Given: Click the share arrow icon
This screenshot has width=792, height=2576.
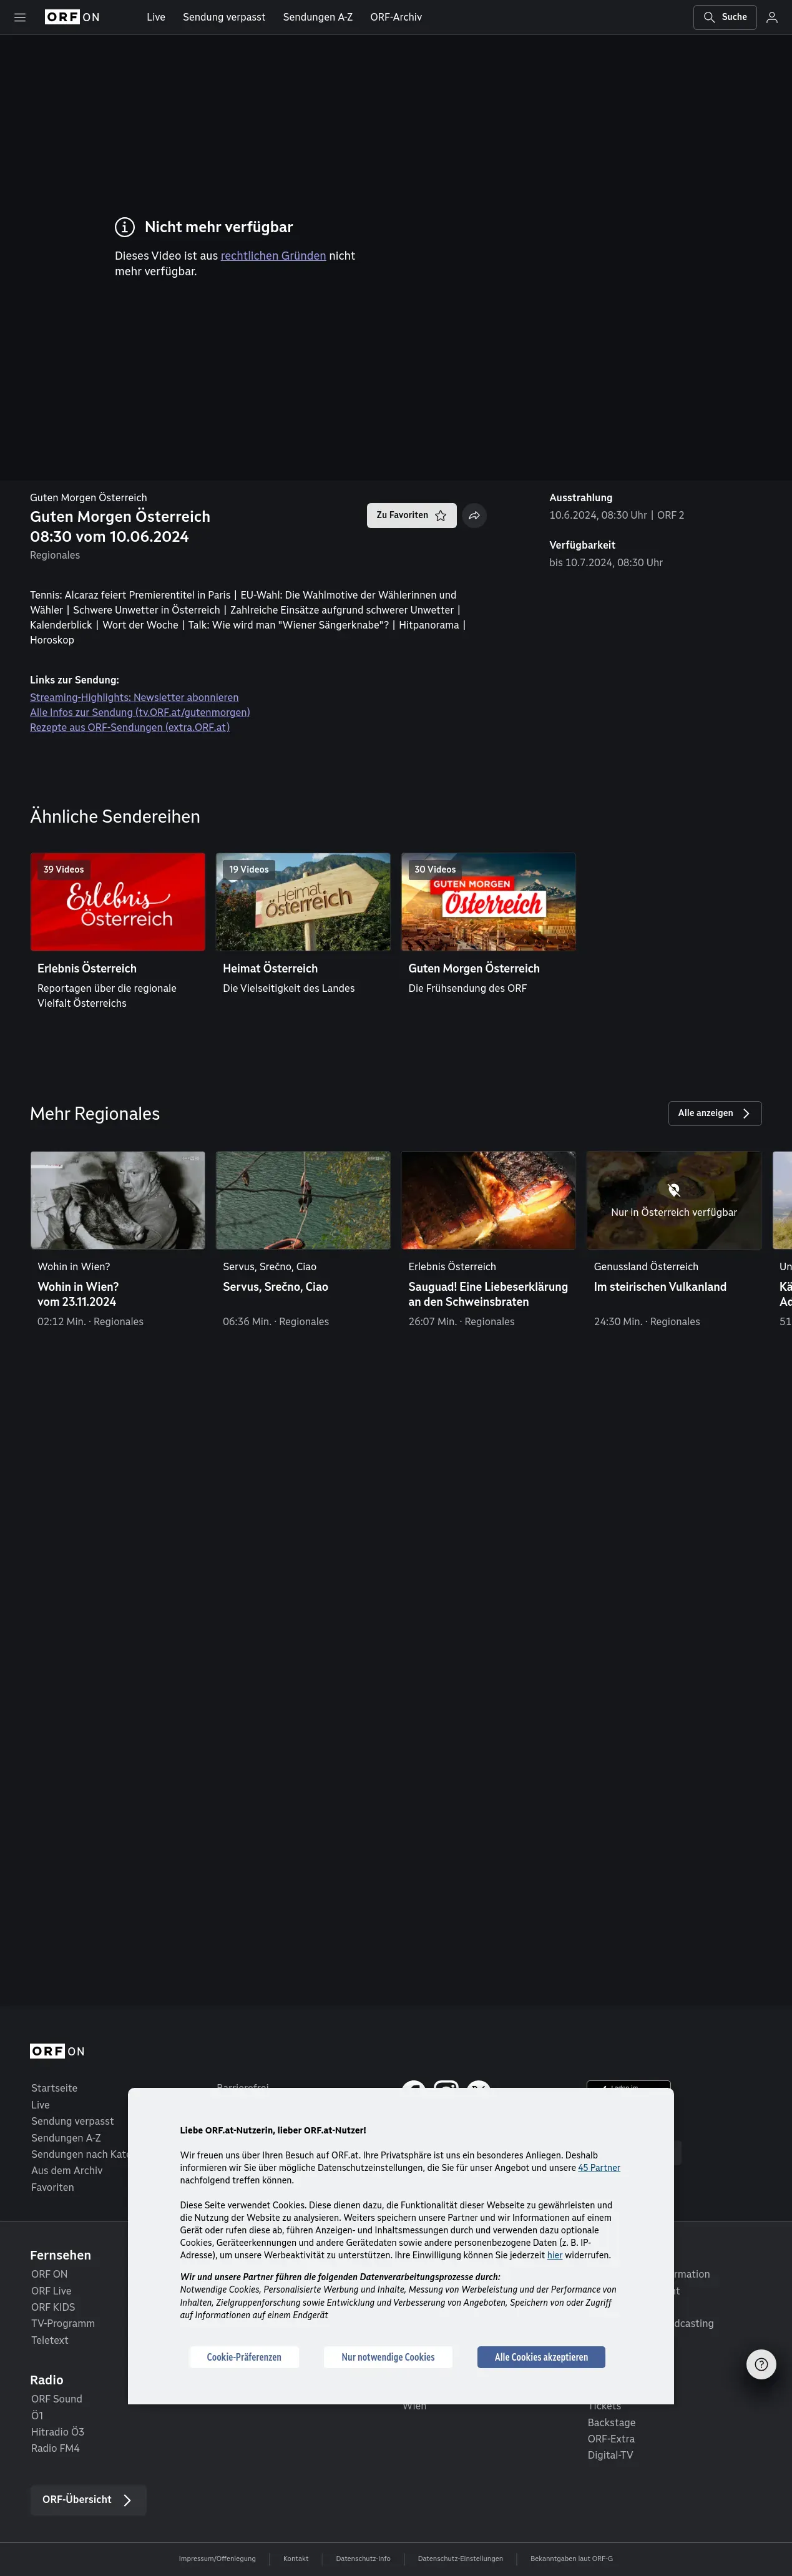Looking at the screenshot, I should [474, 515].
